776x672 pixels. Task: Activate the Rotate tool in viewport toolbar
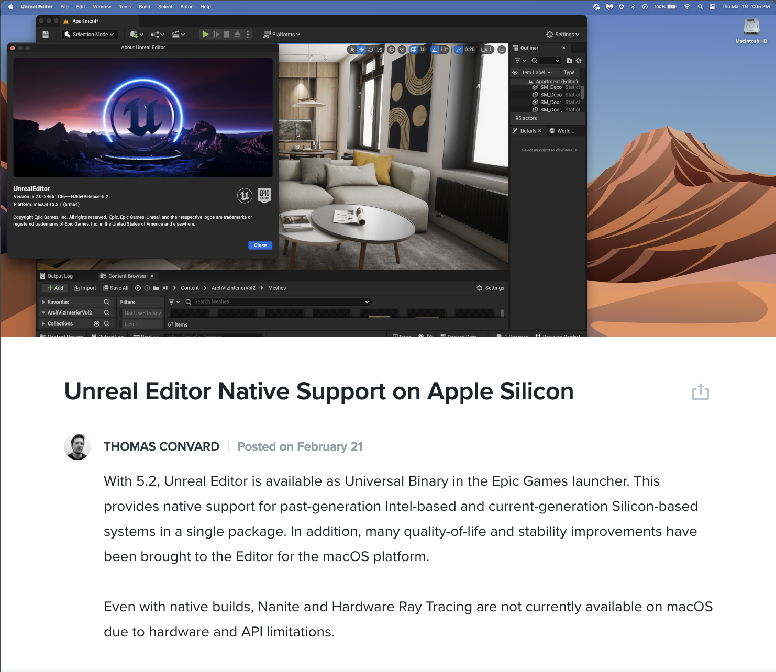[371, 50]
